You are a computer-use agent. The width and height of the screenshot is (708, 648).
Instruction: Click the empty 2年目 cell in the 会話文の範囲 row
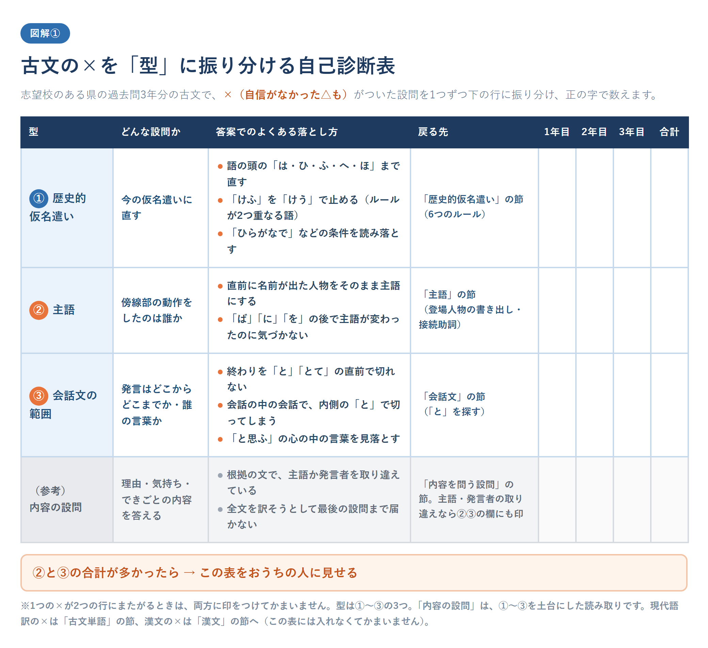[x=595, y=405]
